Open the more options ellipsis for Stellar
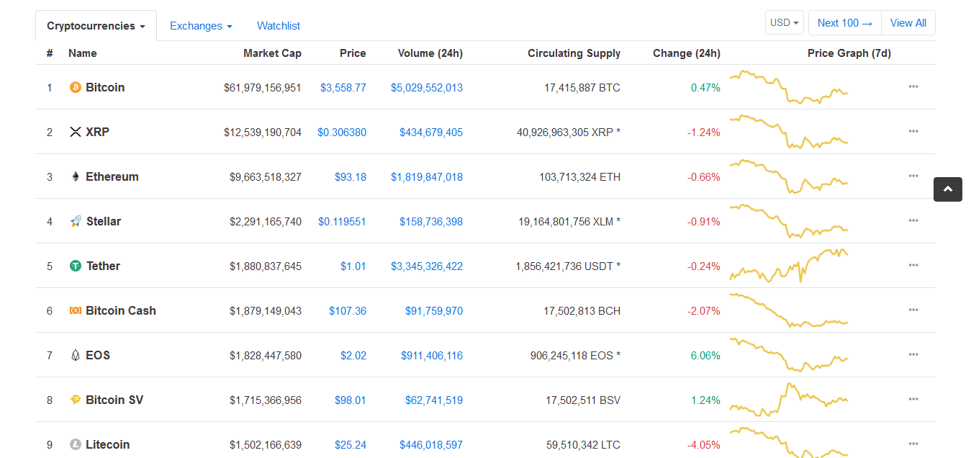Viewport: 971px width, 458px height. coord(913,220)
